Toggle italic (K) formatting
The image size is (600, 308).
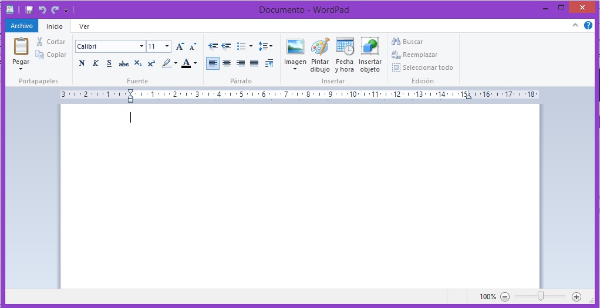pyautogui.click(x=95, y=63)
